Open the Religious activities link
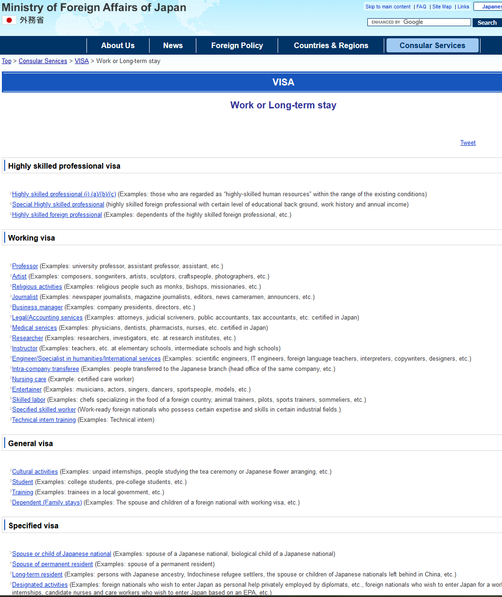The image size is (502, 597). coord(37,287)
